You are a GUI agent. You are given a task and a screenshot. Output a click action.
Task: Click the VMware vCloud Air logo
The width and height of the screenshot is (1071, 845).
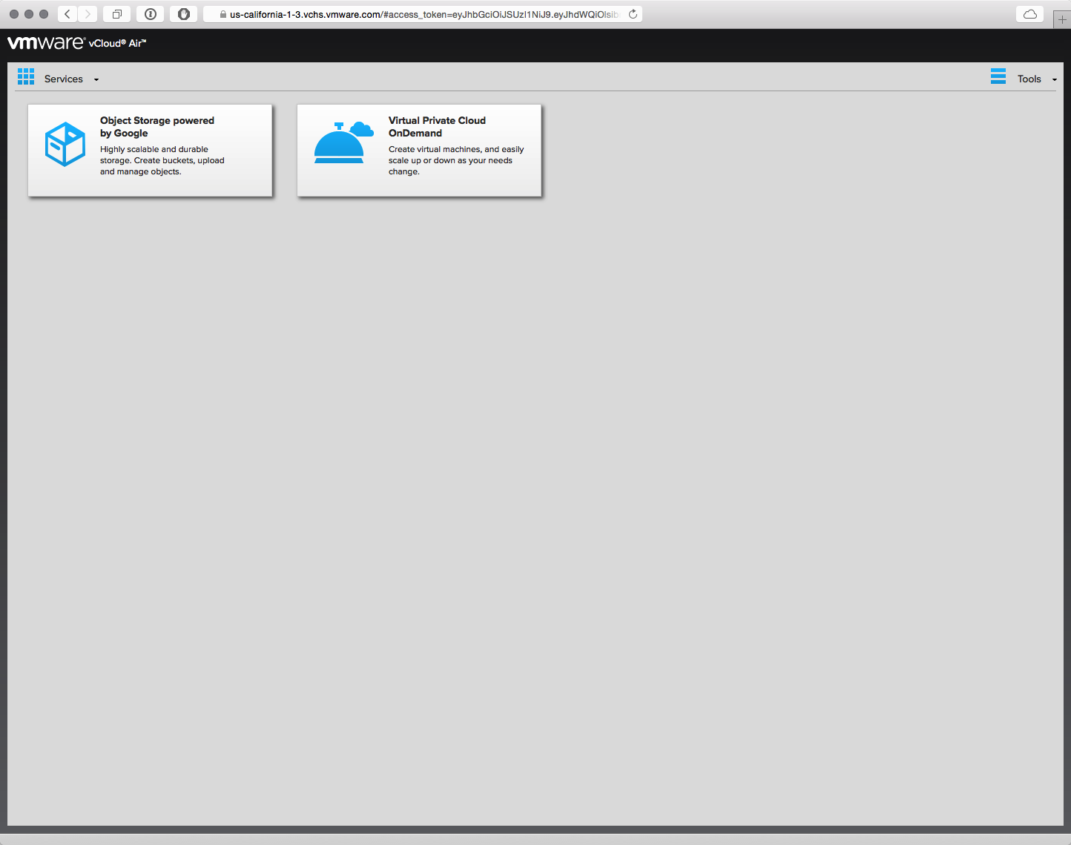click(x=76, y=43)
